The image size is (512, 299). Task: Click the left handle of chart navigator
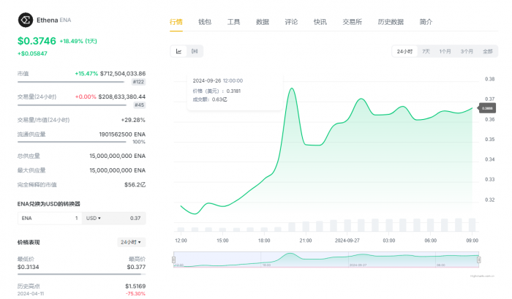point(174,260)
